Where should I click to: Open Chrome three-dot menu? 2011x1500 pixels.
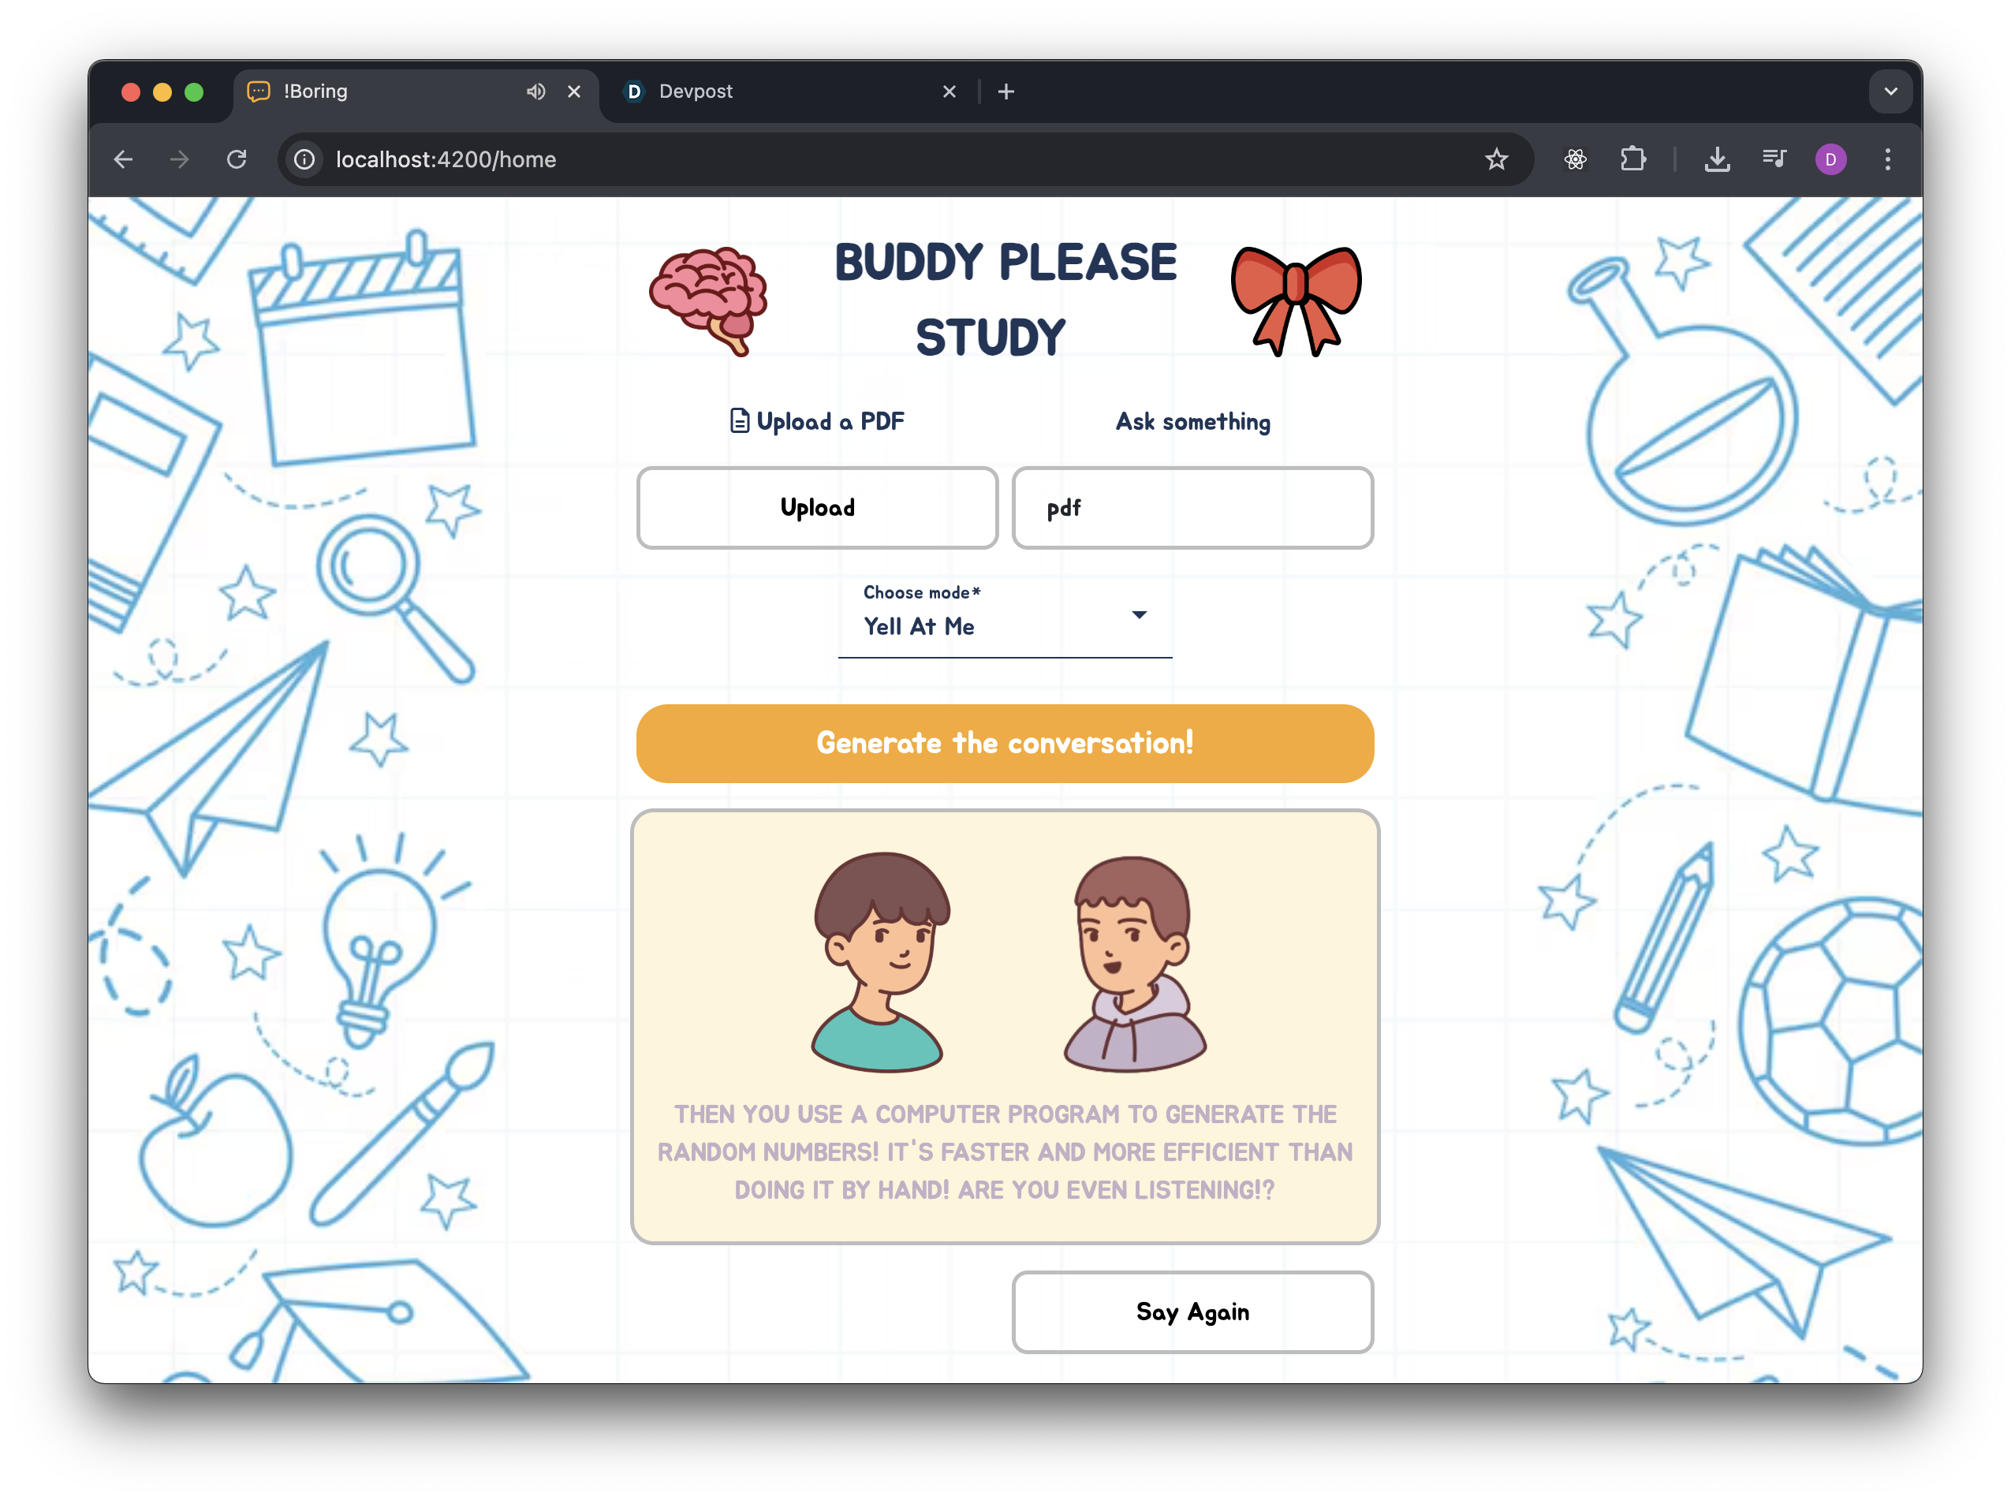pos(1887,160)
